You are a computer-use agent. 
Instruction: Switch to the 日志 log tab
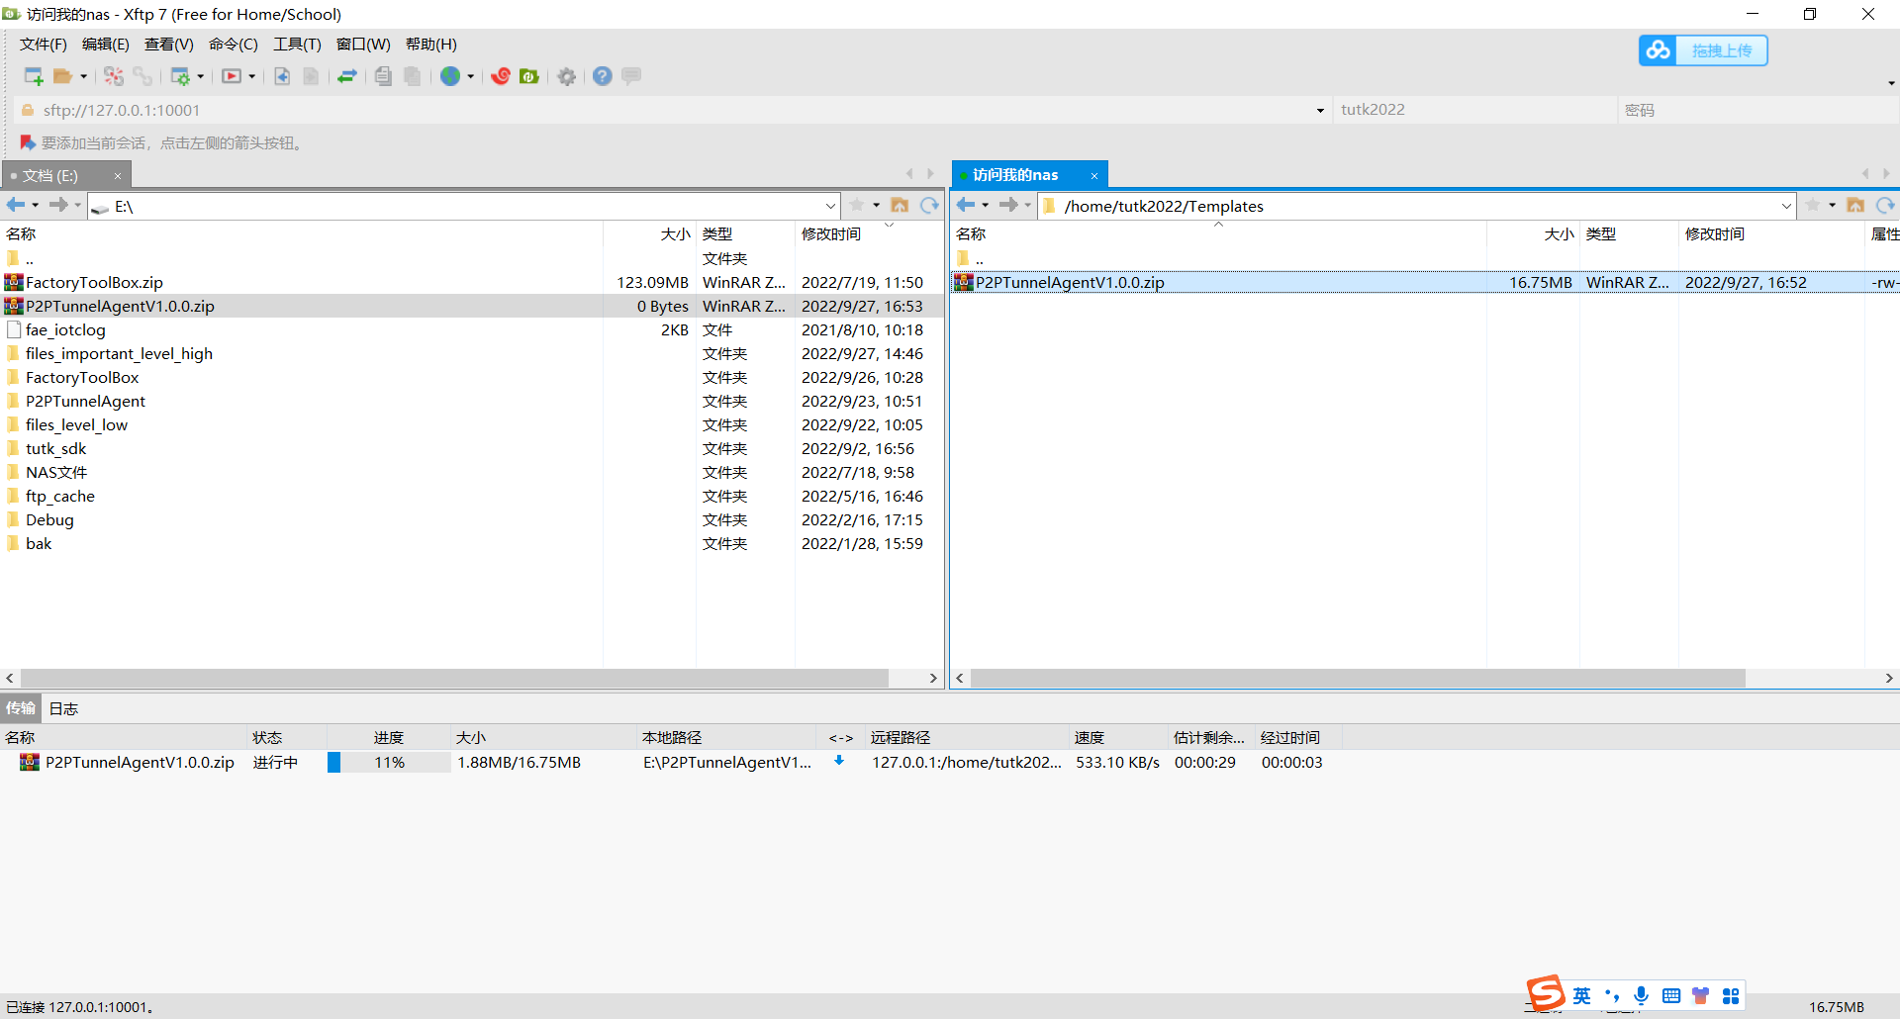pos(63,708)
